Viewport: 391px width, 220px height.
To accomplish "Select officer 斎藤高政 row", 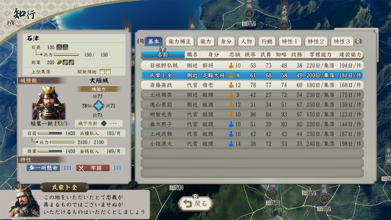I will point(252,85).
